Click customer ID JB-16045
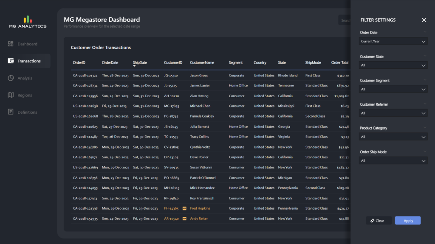The image size is (435, 244). (171, 127)
